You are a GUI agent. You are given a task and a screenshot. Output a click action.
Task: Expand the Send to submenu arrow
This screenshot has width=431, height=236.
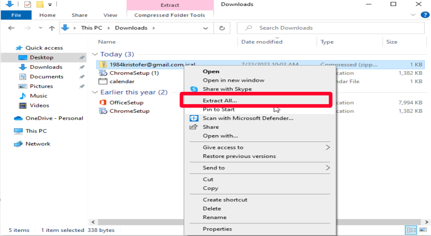coord(328,168)
